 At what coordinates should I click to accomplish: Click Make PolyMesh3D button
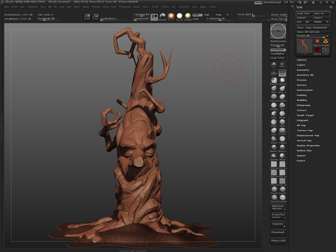[317, 28]
